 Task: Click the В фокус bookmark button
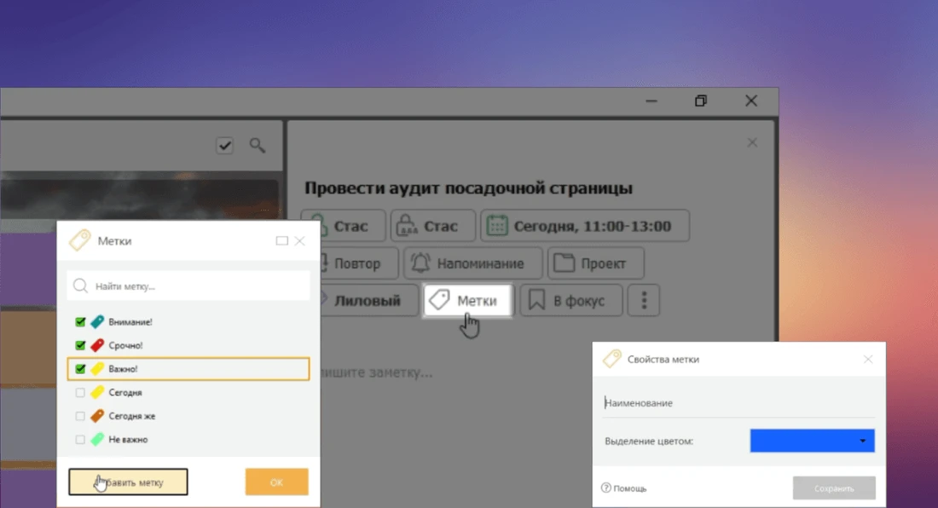pos(570,301)
